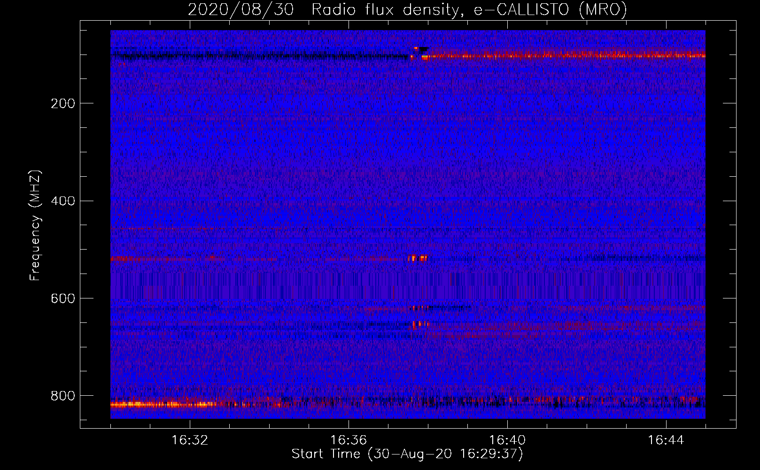This screenshot has height=470, width=760.
Task: Click the 'Start Time (30-Aug-20 16:29:37)' axis label
Action: [407, 454]
